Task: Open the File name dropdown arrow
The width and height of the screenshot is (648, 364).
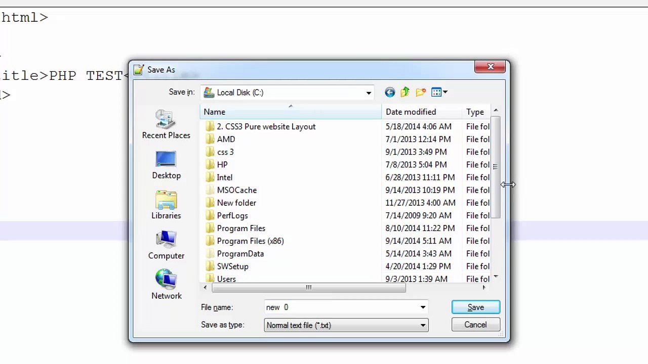Action: click(x=423, y=307)
